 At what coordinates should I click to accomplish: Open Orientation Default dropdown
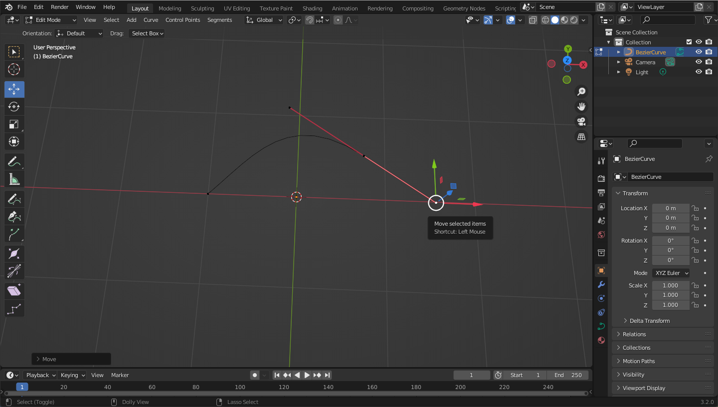[x=79, y=33]
